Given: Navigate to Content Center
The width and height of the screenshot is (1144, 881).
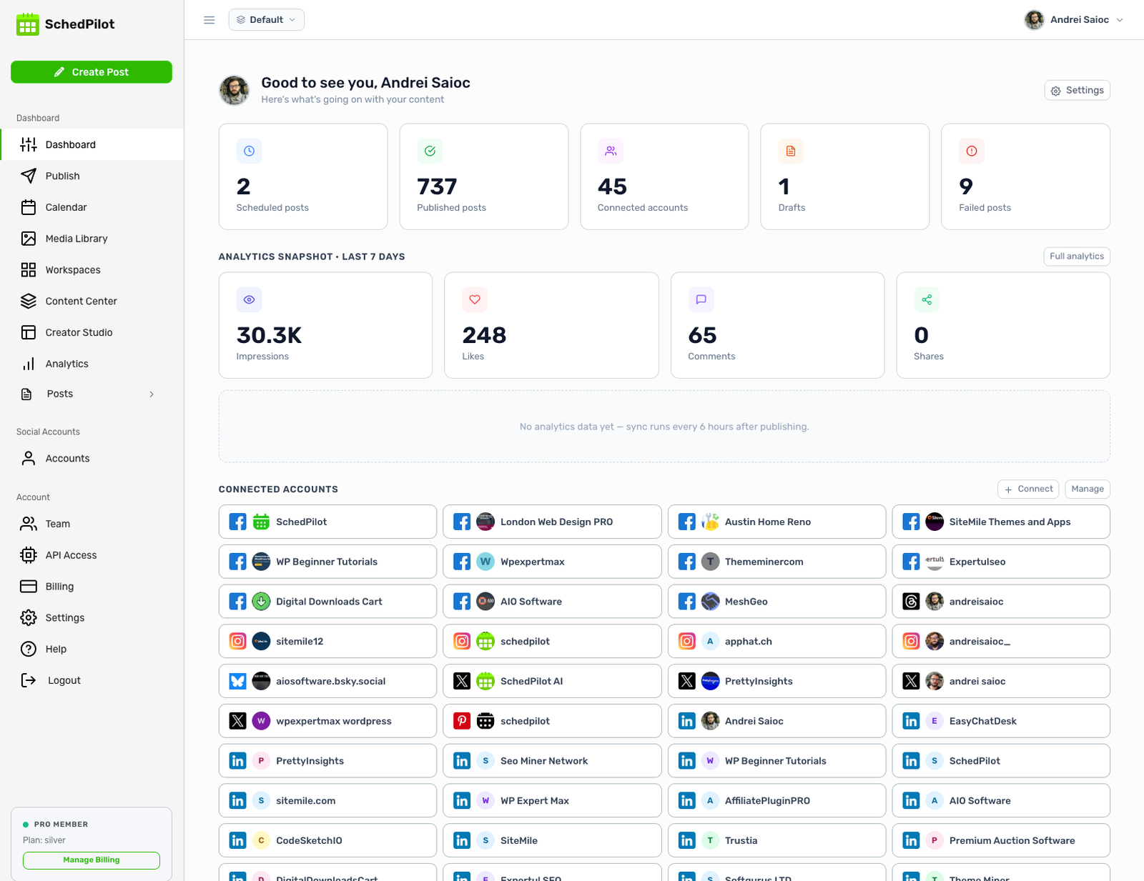Looking at the screenshot, I should pyautogui.click(x=92, y=301).
